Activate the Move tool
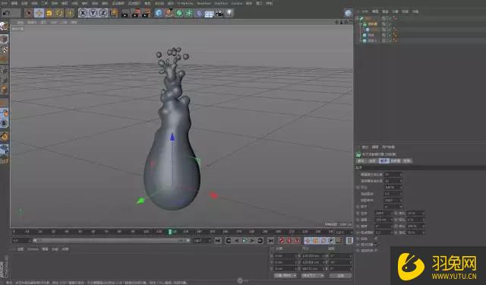The width and height of the screenshot is (486, 285). pos(39,13)
